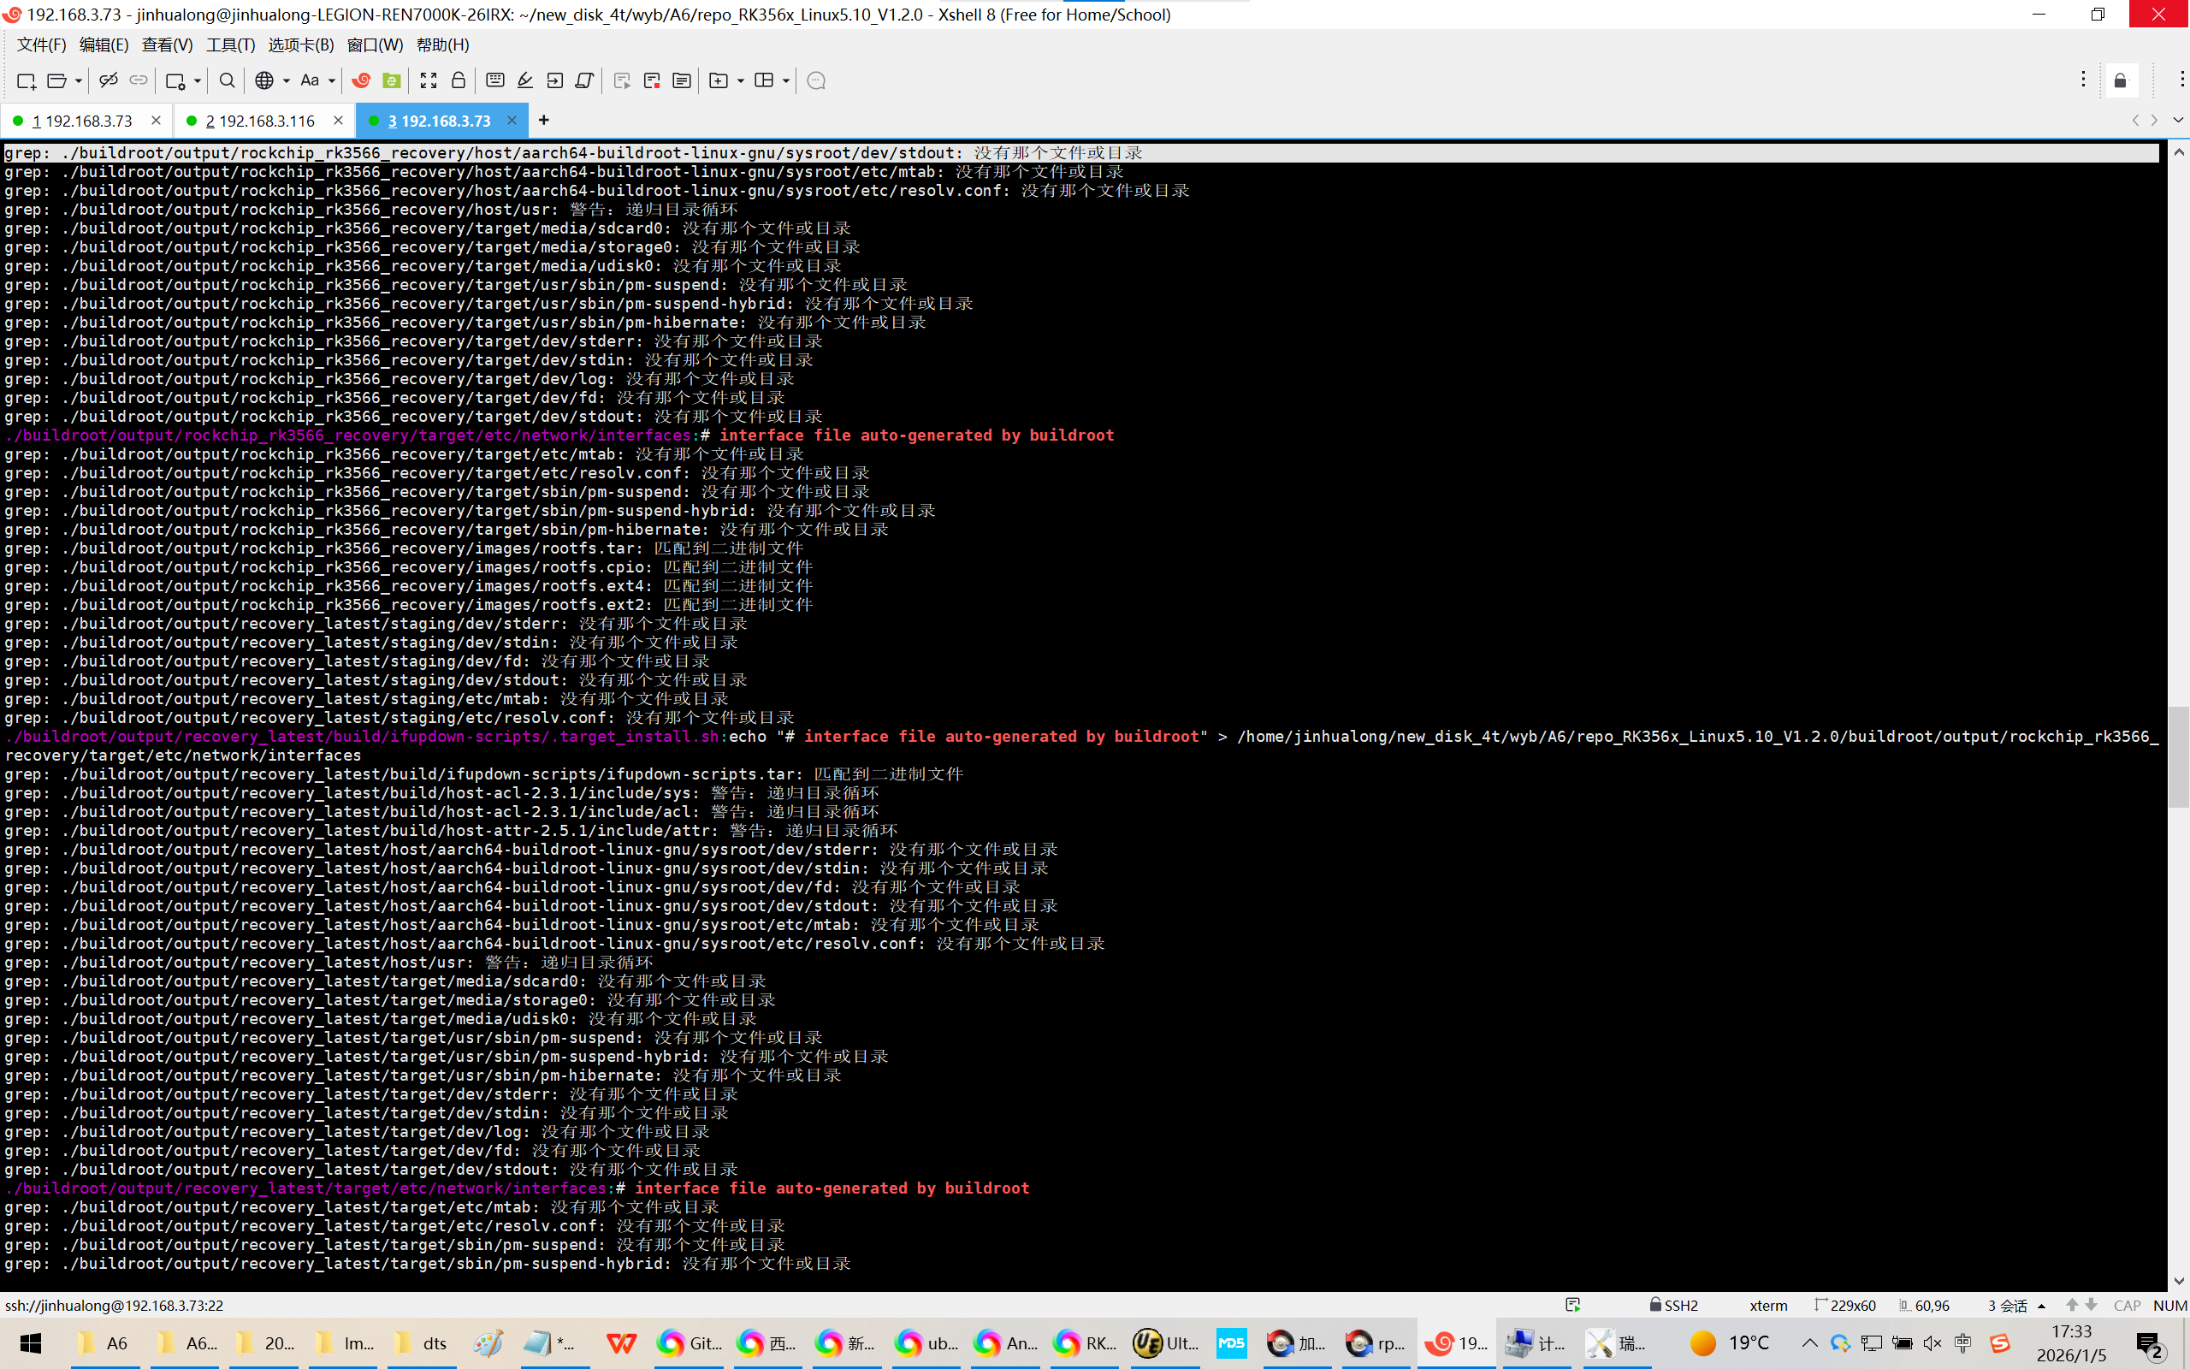Expand the font Aa dropdown arrow
The image size is (2190, 1369).
[332, 80]
